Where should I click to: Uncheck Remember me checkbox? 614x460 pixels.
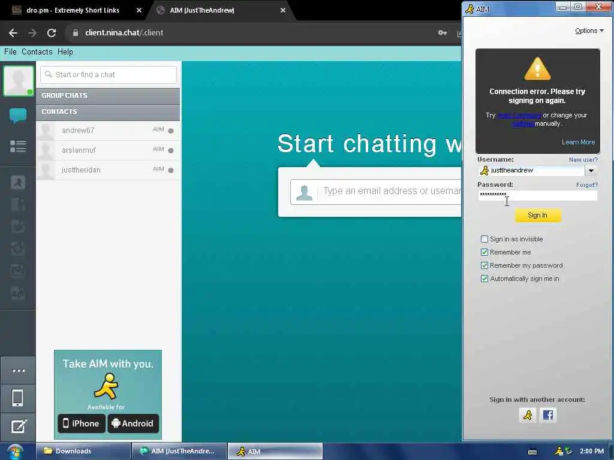point(484,252)
